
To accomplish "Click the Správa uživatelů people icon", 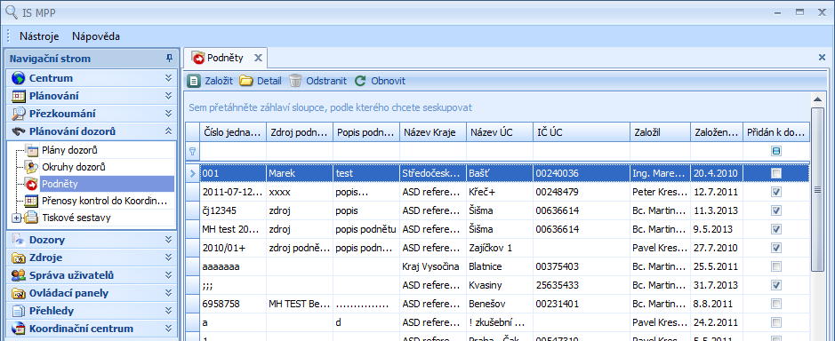I will [x=18, y=275].
